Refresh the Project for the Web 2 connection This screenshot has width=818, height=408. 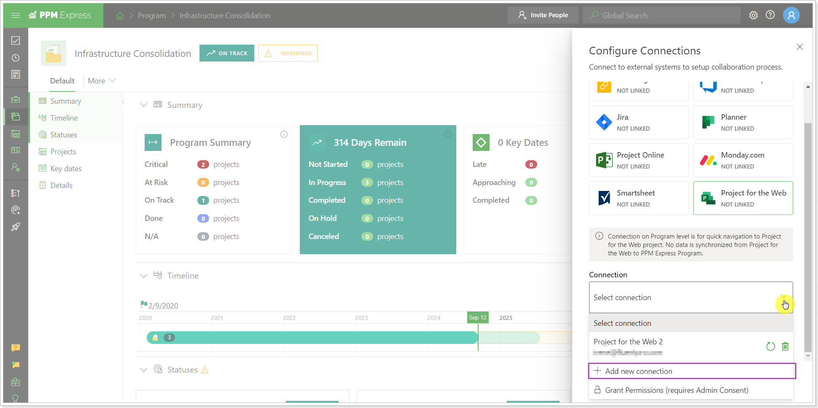click(x=770, y=346)
